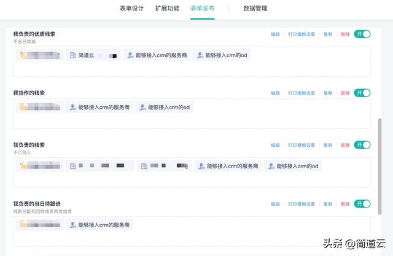This screenshot has height=256, width=393.
Task: Delete the 我负责的当日待跟进 entry
Action: click(x=345, y=204)
